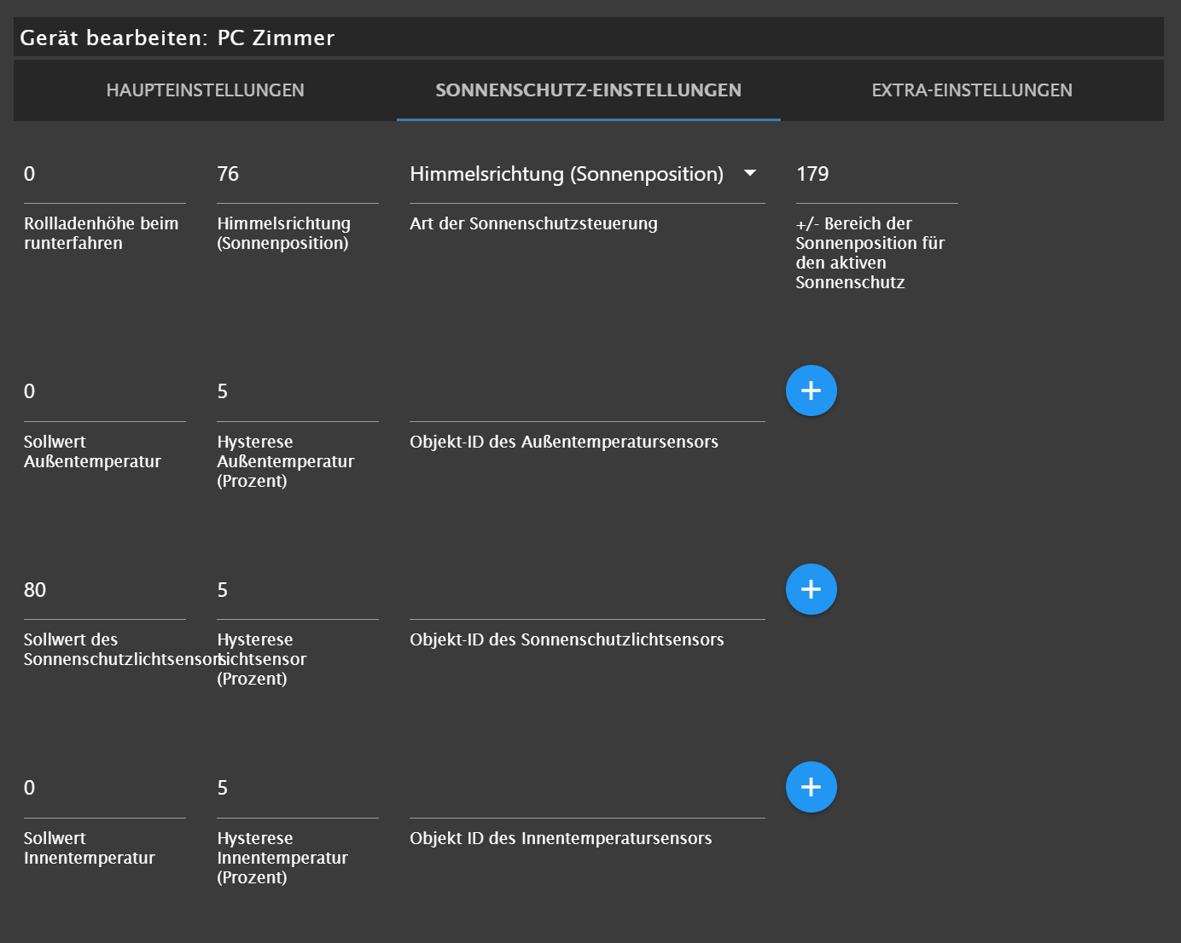Click plus button for Außentemperatursensor object ID
This screenshot has height=943, width=1181.
point(811,391)
